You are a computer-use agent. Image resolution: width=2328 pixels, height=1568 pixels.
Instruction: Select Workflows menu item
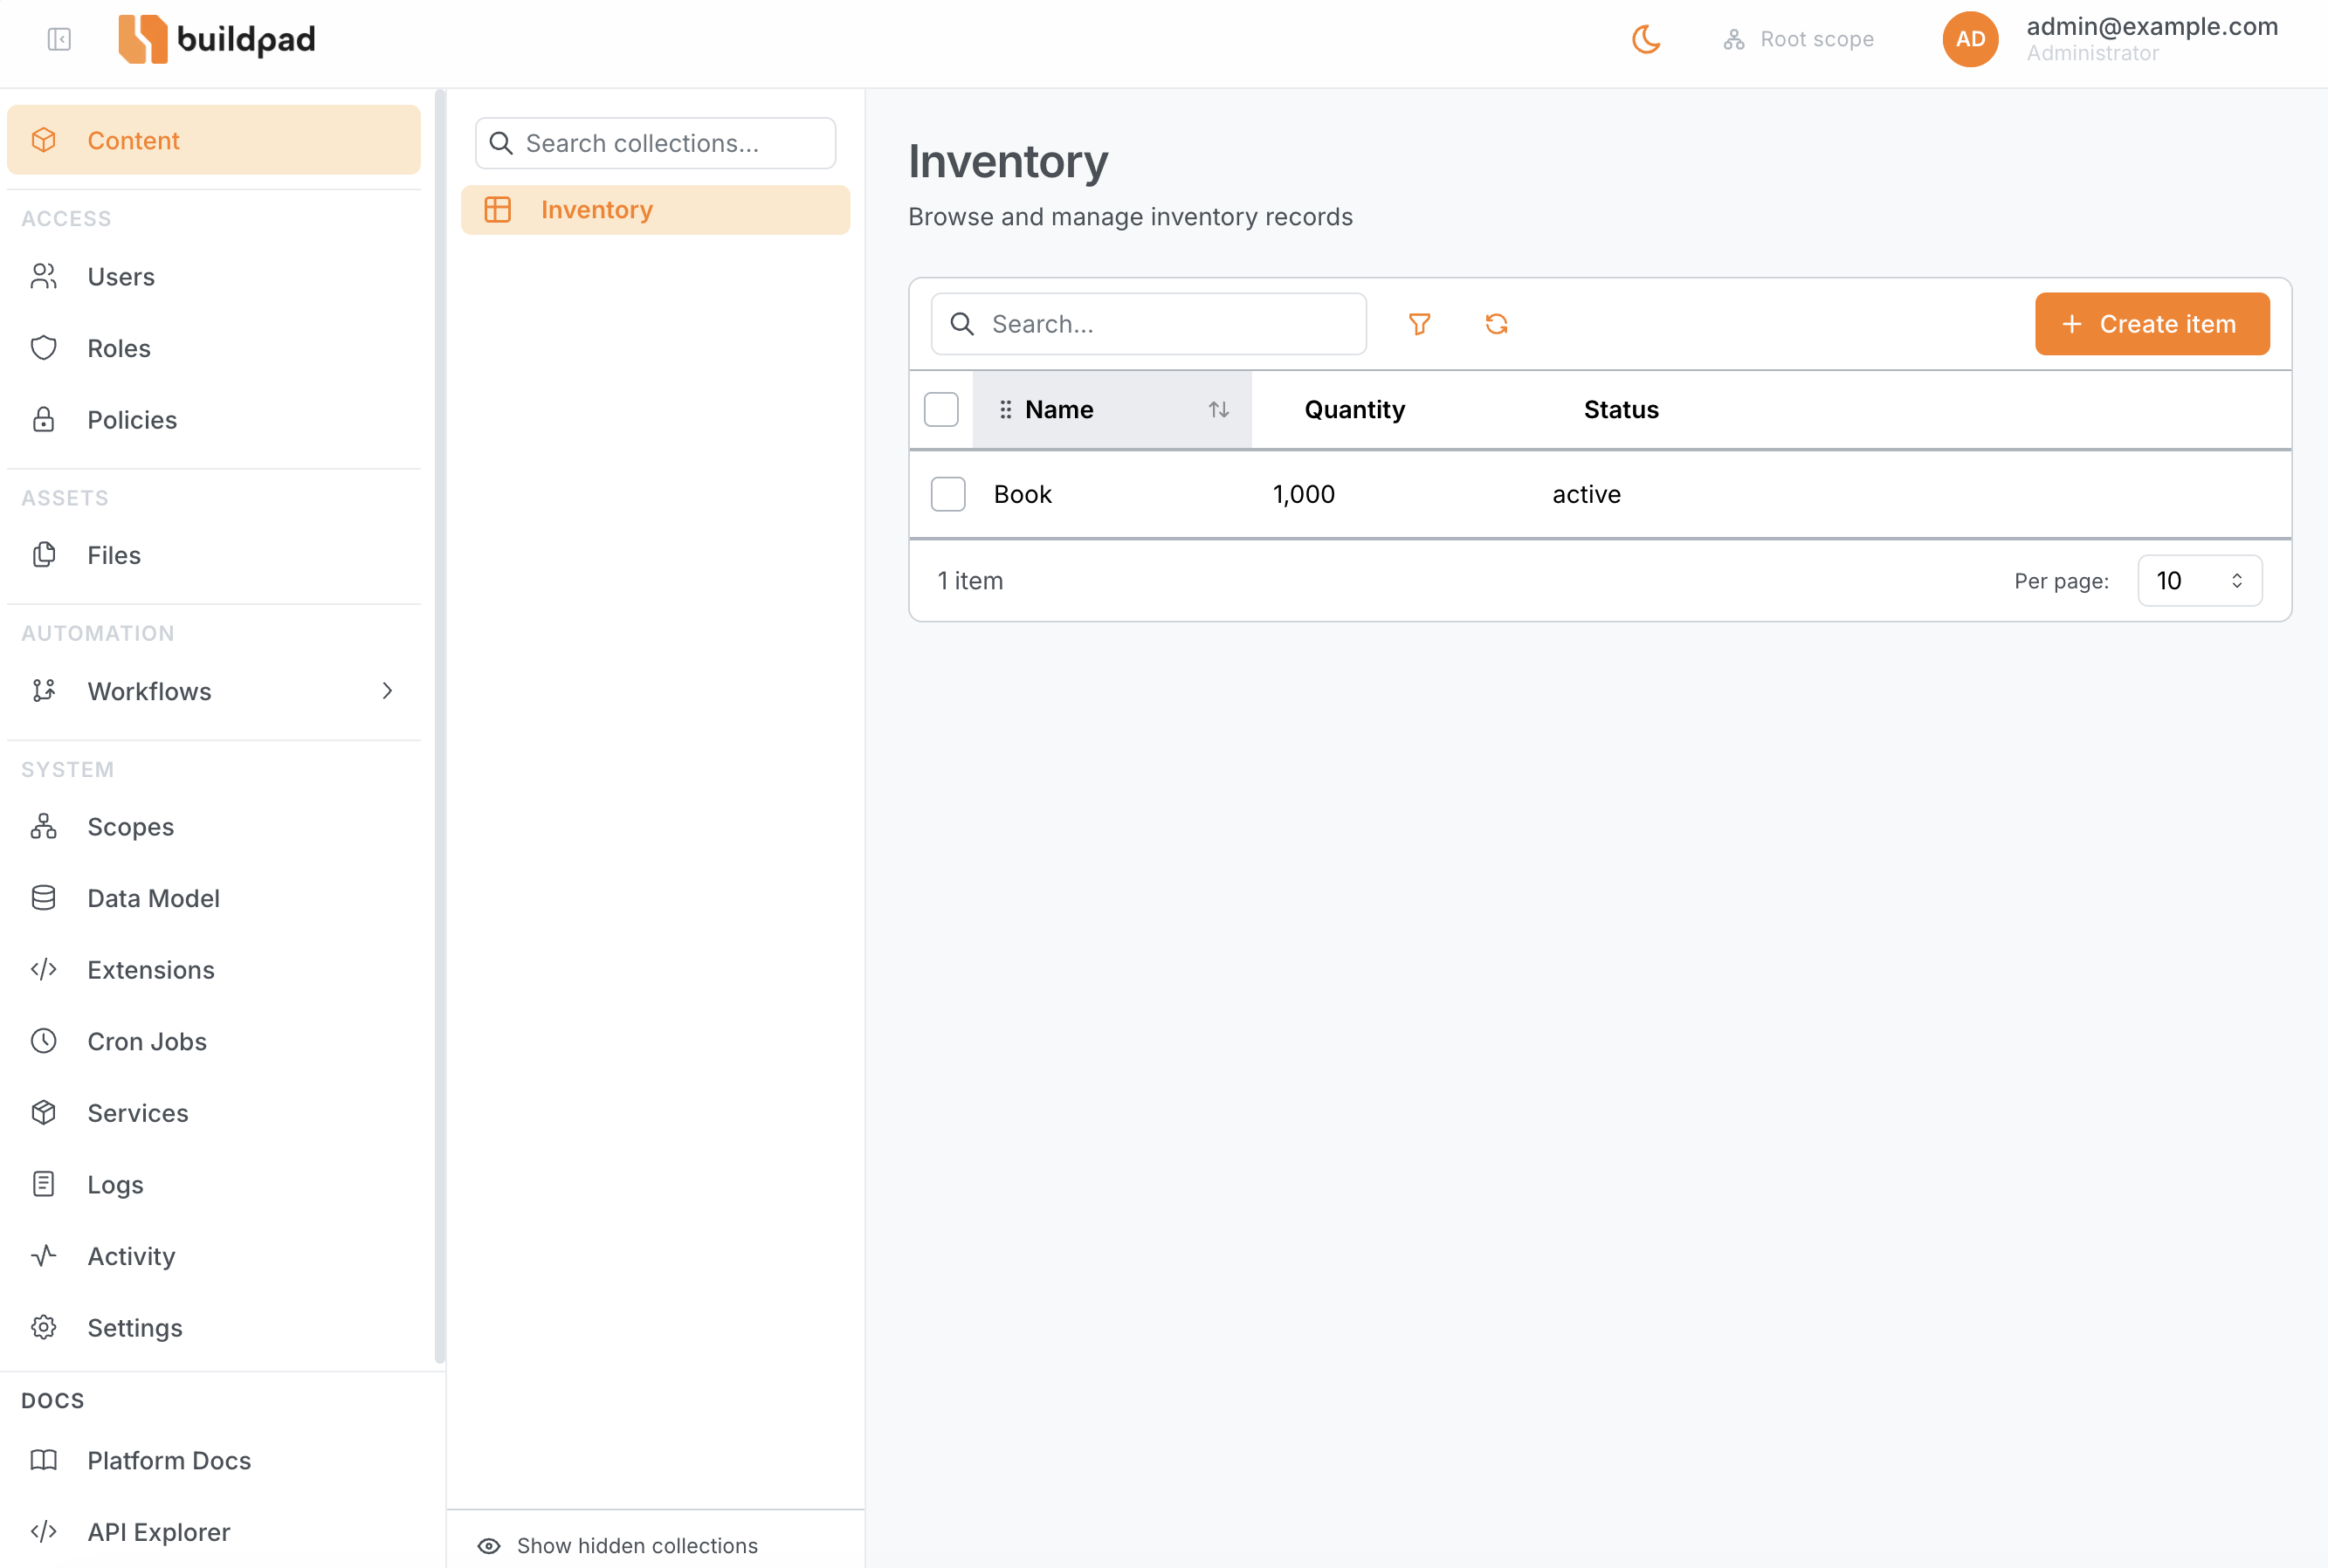coord(214,691)
